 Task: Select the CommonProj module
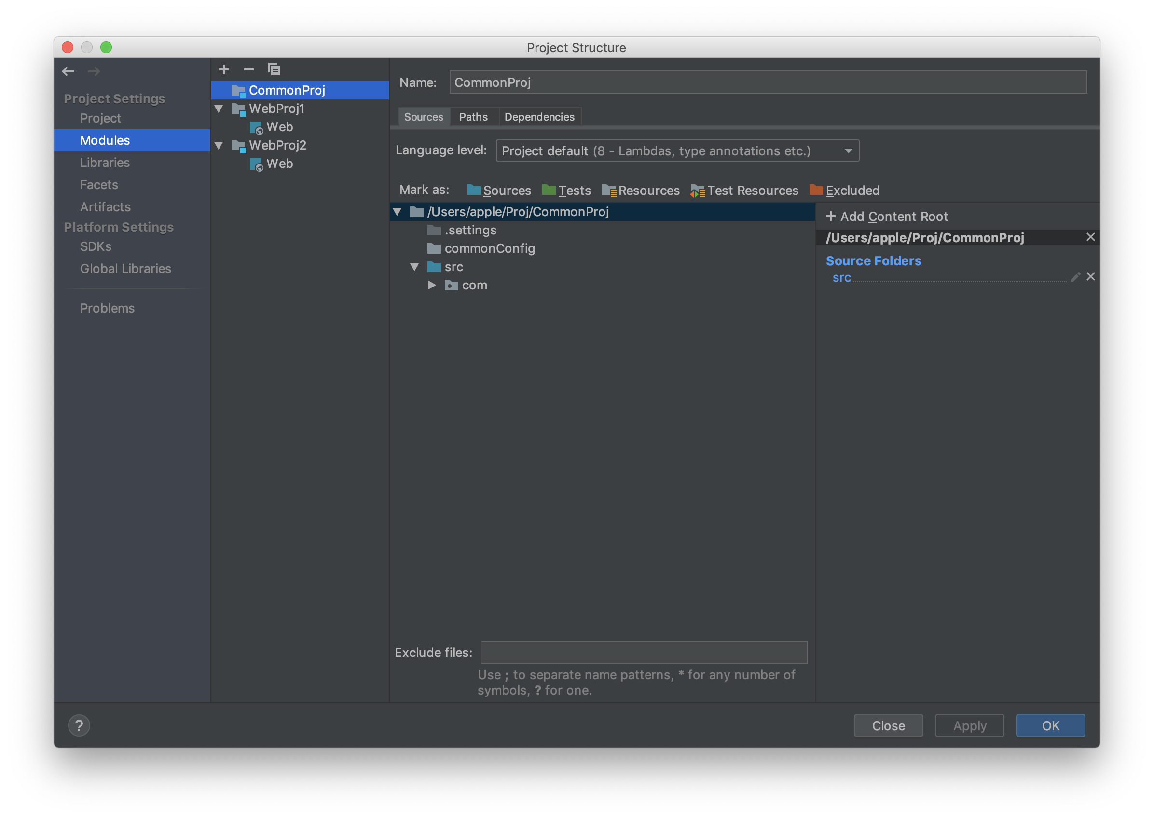coord(300,90)
